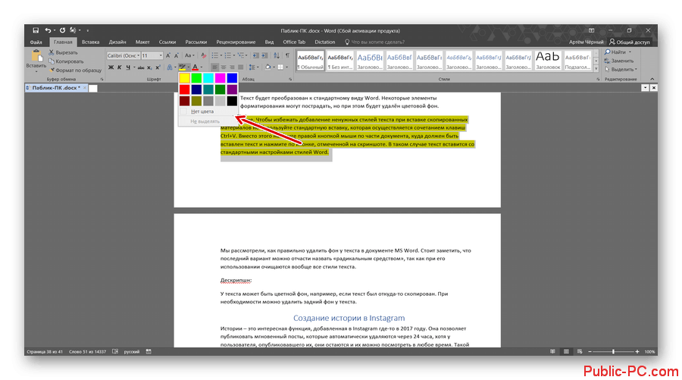Decrease paragraph indent
682x380 pixels.
tap(256, 55)
